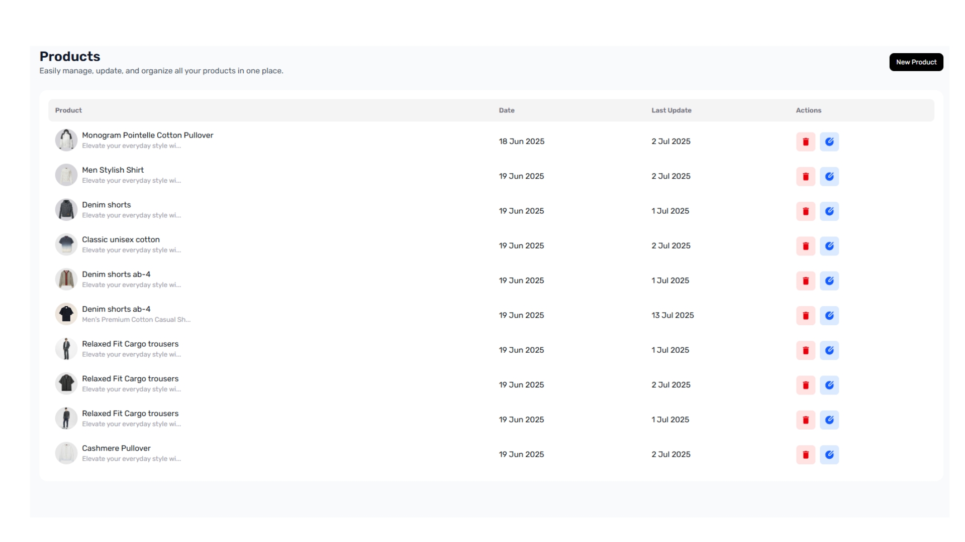Sort by the Date column header
Image resolution: width=965 pixels, height=542 pixels.
point(506,110)
